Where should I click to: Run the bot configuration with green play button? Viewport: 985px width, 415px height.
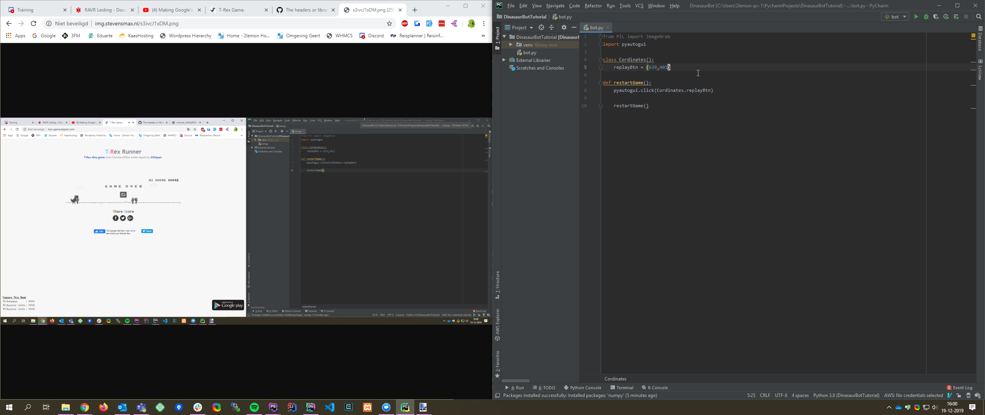(x=916, y=17)
